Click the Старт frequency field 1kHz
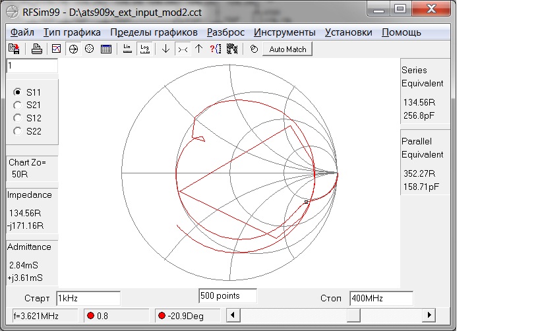Viewport: 538px width, 331px height. coord(88,298)
